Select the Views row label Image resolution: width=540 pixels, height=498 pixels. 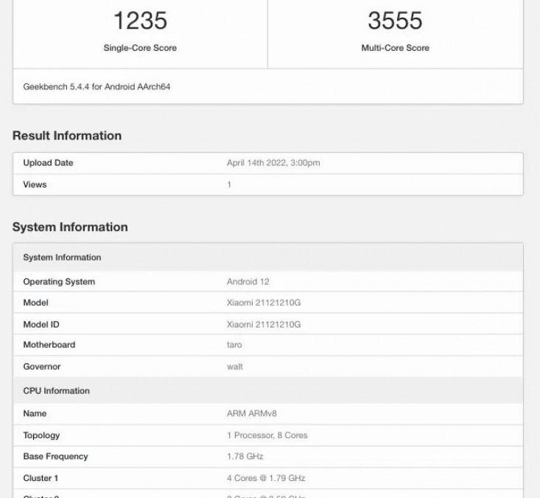point(35,184)
